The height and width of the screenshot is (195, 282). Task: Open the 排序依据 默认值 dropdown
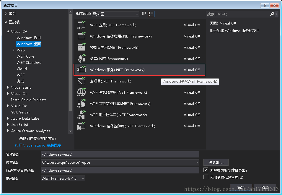pos(115,14)
